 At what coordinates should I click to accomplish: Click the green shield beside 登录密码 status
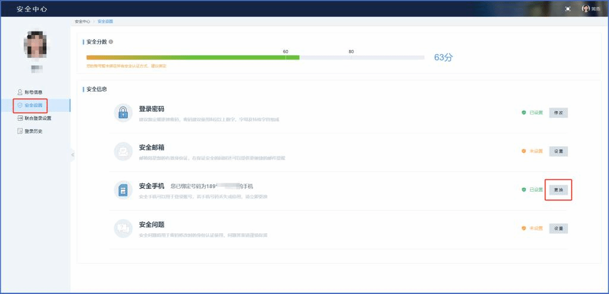(524, 112)
